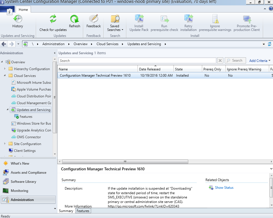Select Upgrade Analytics Connector node

coord(31,130)
